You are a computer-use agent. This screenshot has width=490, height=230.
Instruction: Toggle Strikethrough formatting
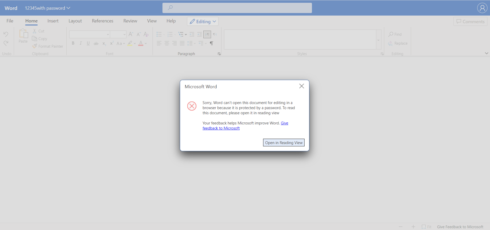click(96, 44)
